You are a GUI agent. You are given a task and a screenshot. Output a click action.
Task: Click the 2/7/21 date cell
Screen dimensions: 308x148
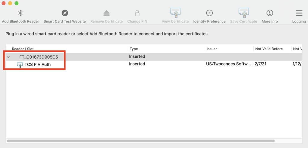point(260,64)
